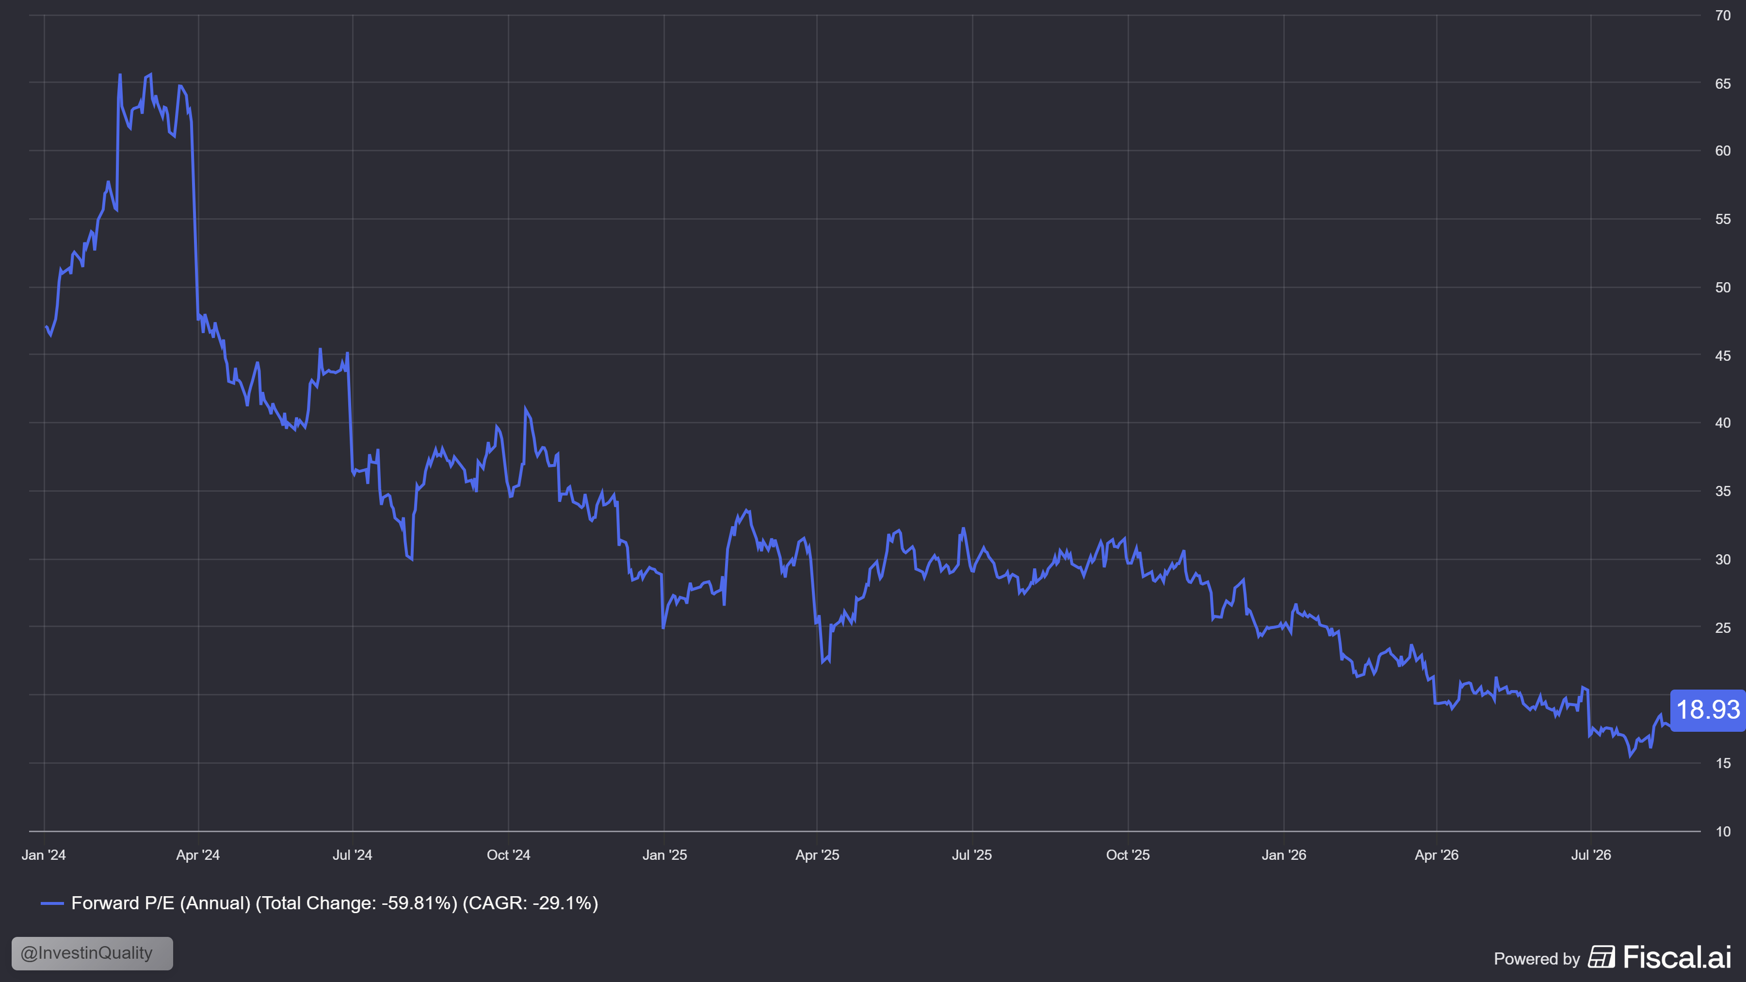Click the 50 y-axis value
This screenshot has height=982, width=1746.
coord(1723,288)
